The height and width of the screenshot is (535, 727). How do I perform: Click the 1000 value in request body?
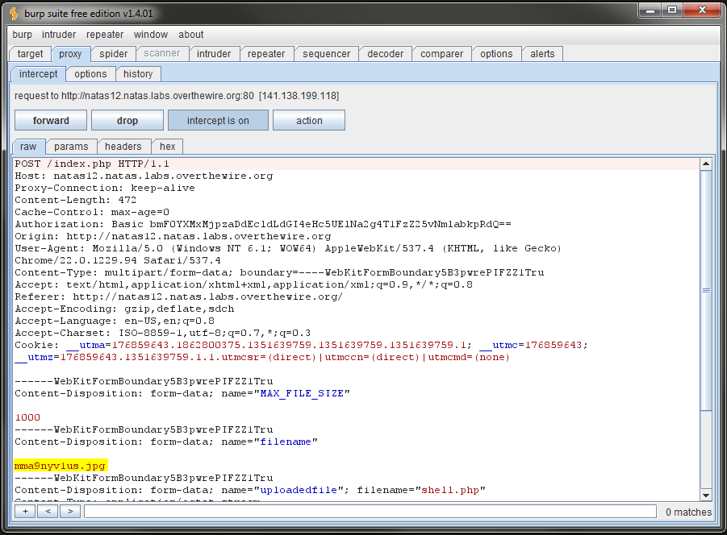pyautogui.click(x=27, y=417)
